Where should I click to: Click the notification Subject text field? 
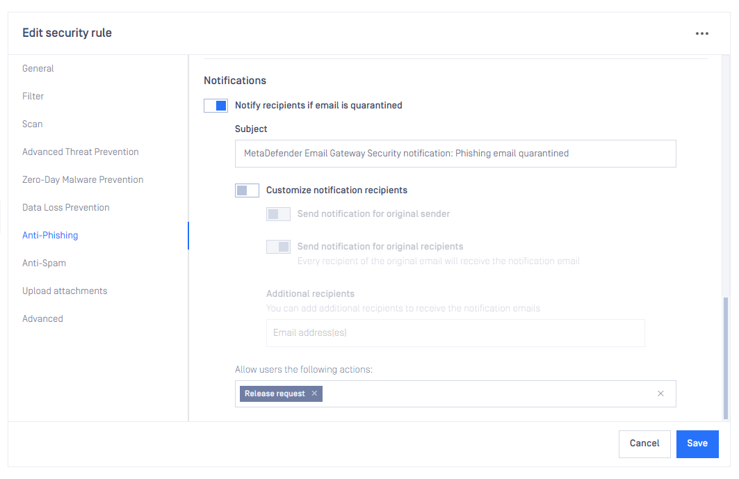(x=455, y=154)
